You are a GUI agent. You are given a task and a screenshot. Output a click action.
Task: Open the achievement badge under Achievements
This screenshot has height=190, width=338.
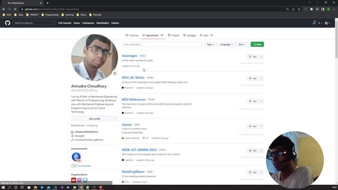[x=76, y=157]
